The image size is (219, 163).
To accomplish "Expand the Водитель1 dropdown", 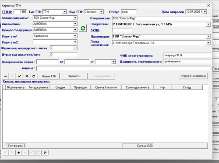I will coord(75,36).
